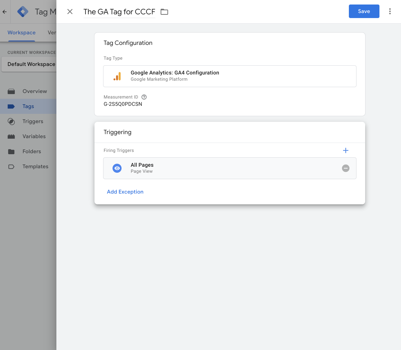Click the Tag Type label
Viewport: 401px width, 350px height.
(113, 58)
